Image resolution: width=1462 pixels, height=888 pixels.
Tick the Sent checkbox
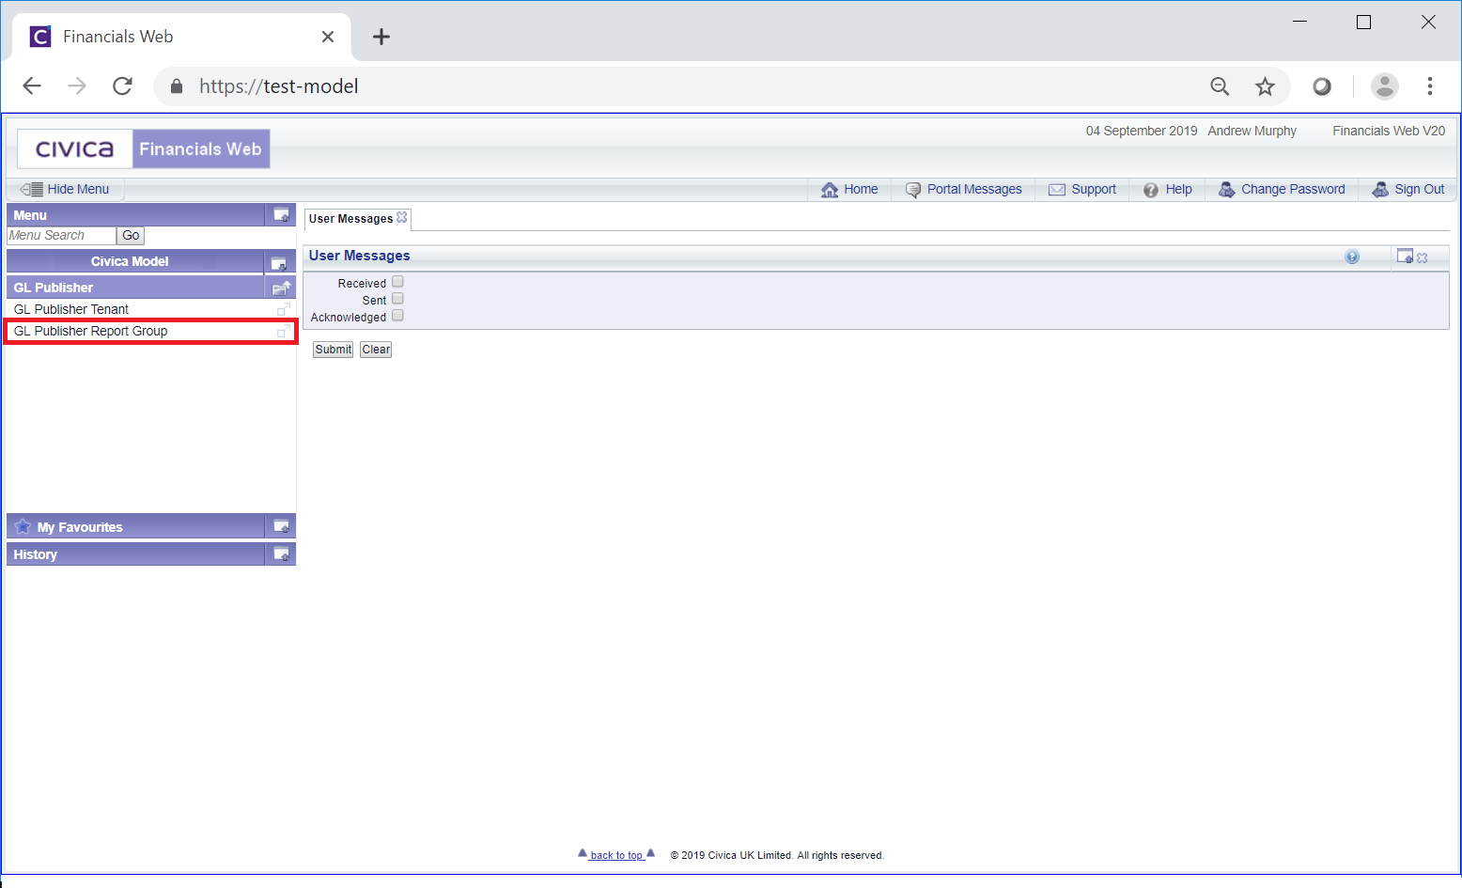click(397, 298)
